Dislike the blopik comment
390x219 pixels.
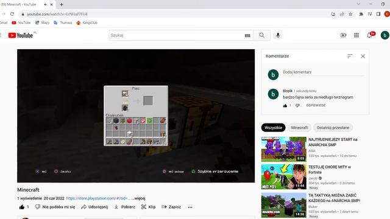(x=297, y=105)
